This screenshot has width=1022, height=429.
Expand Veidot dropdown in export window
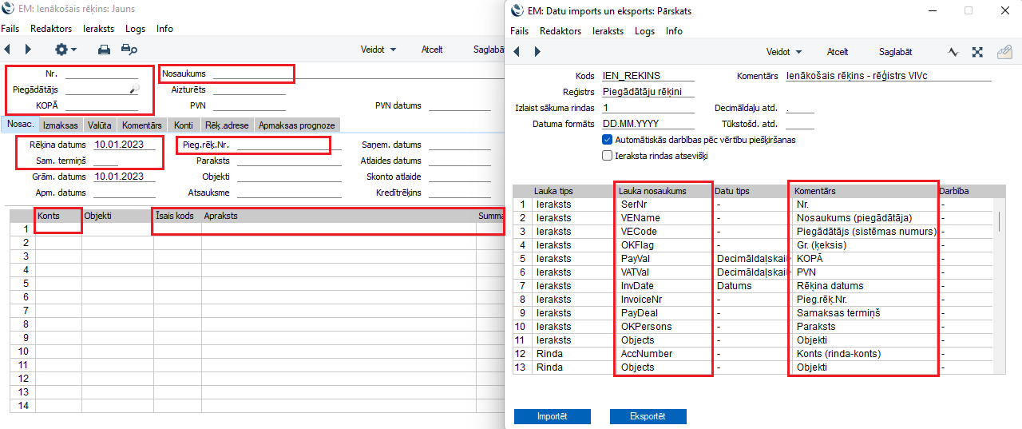tap(784, 52)
